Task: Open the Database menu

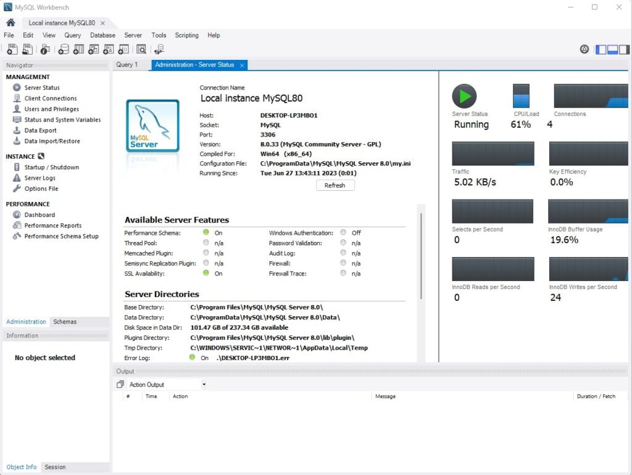Action: point(103,35)
